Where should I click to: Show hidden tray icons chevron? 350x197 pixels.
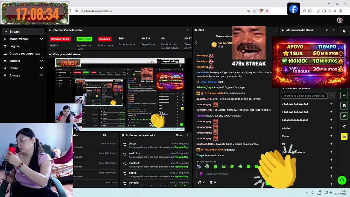coord(307,193)
